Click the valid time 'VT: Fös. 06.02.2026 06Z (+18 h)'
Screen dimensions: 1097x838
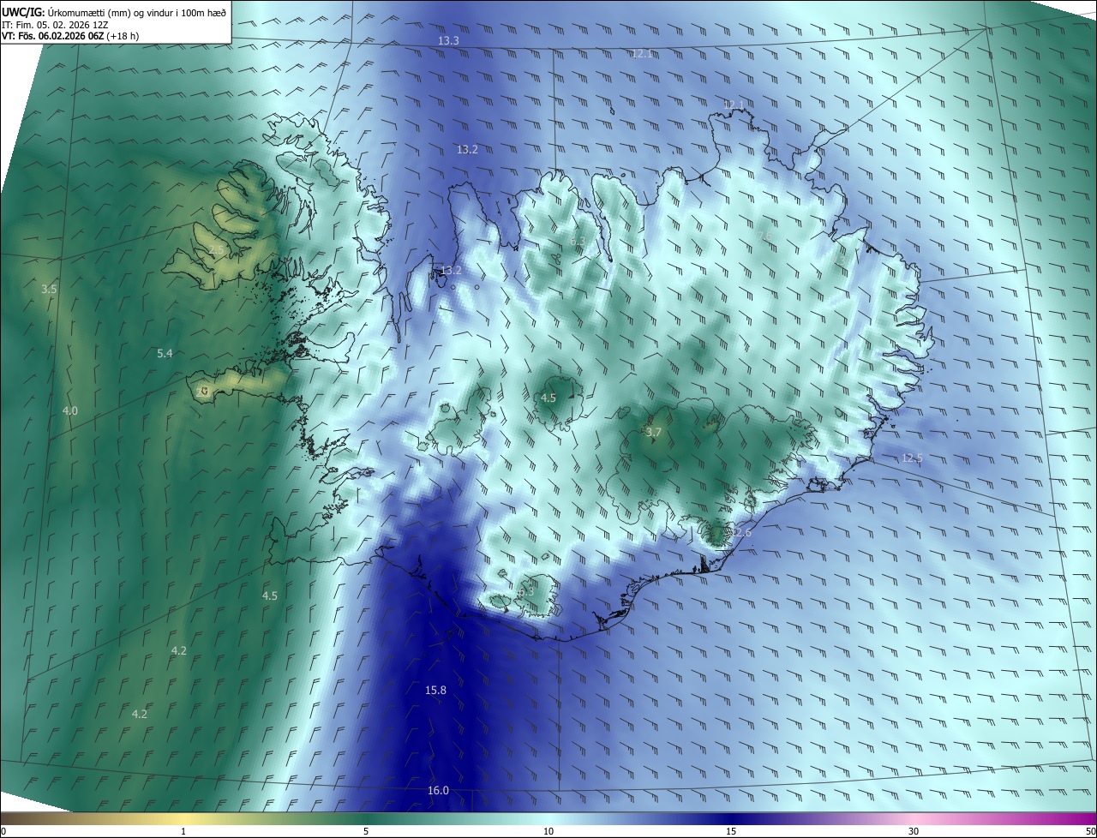tap(70, 37)
